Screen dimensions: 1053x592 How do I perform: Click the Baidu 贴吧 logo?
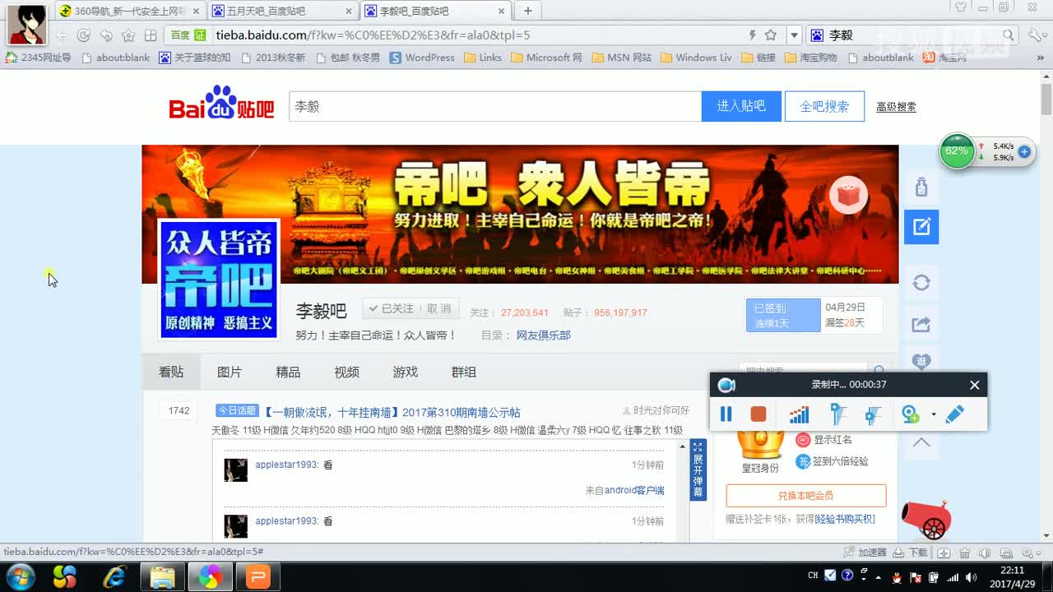click(x=222, y=103)
